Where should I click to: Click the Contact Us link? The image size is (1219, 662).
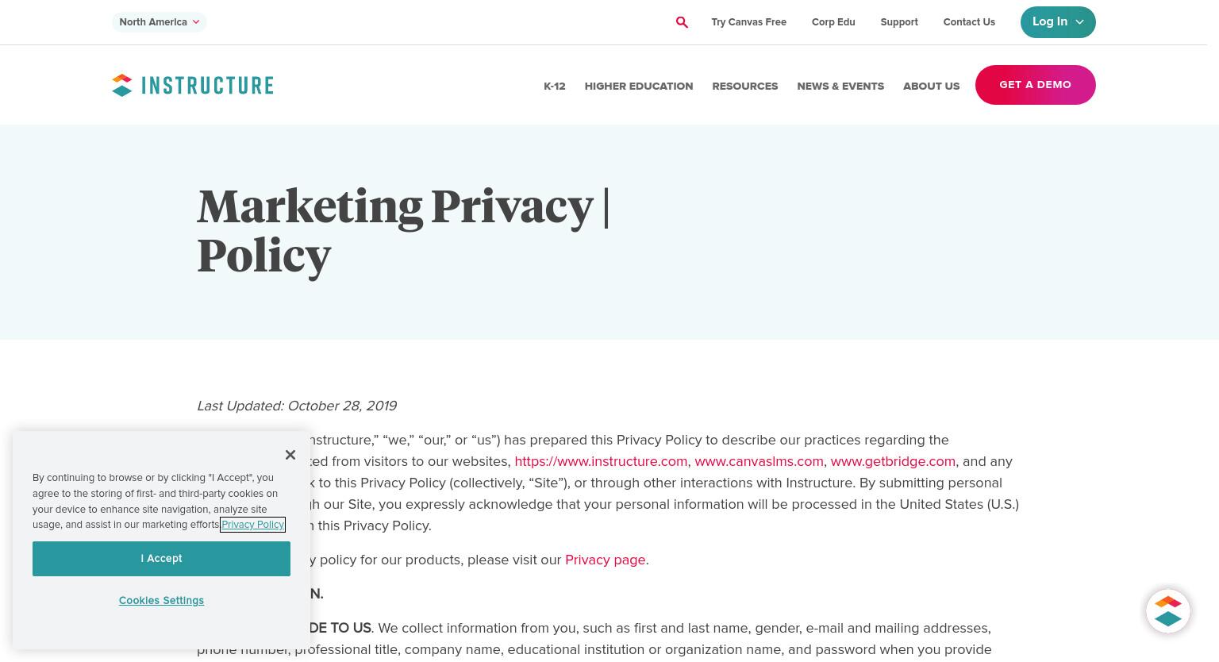[969, 22]
